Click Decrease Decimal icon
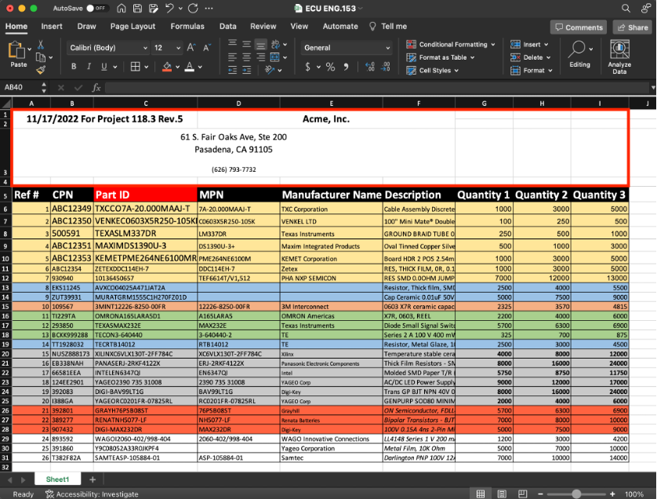 coord(386,67)
